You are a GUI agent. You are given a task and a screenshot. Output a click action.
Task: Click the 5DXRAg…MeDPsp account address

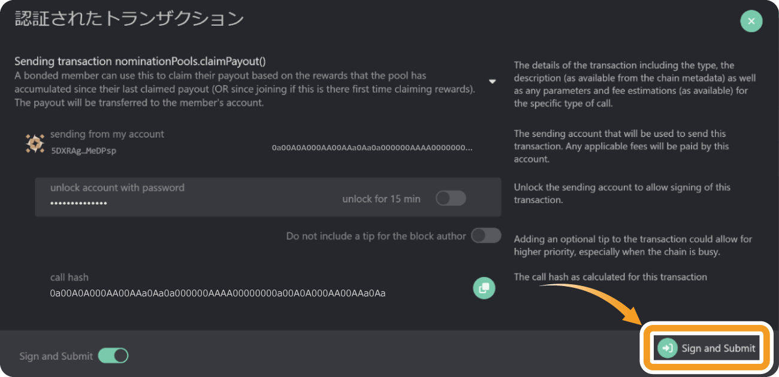[84, 151]
